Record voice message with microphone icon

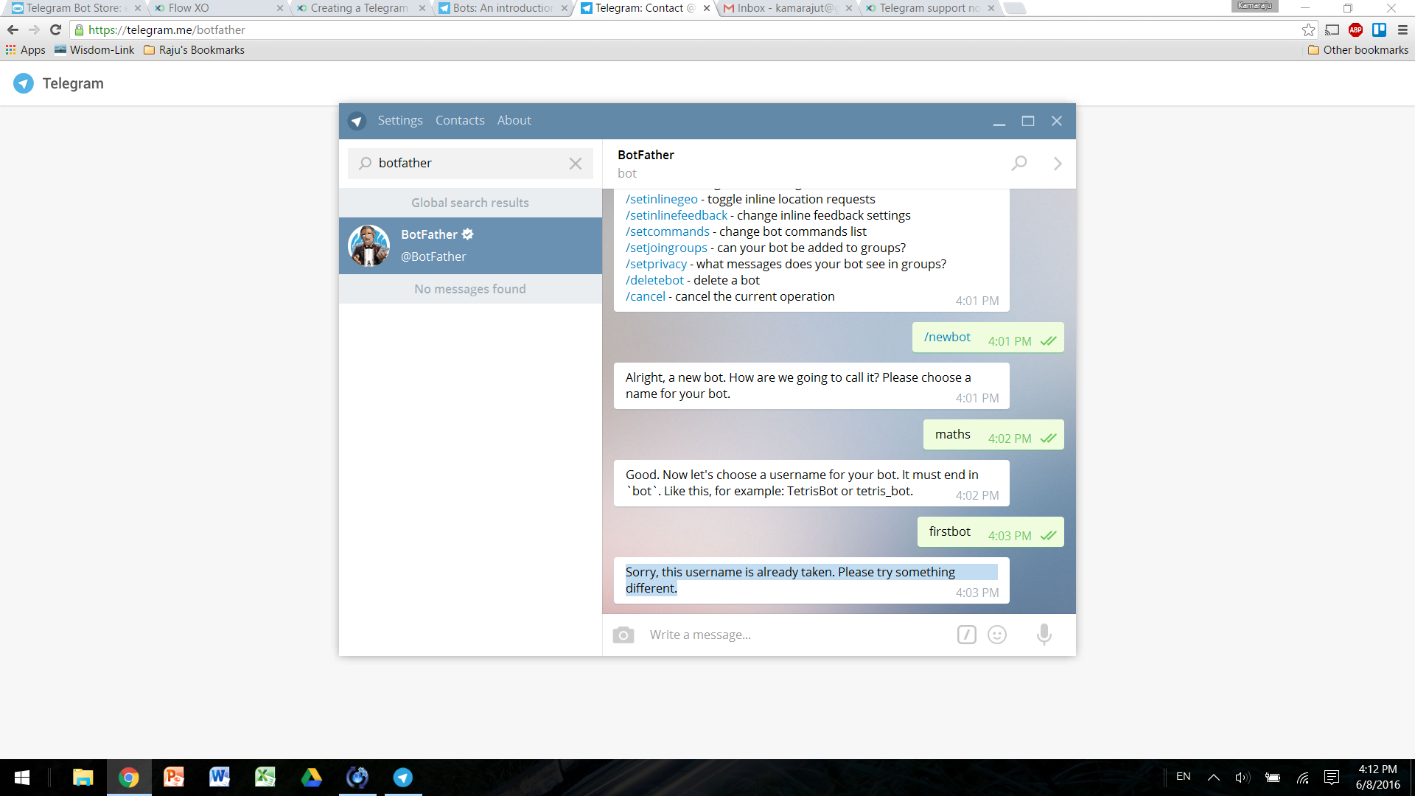pyautogui.click(x=1044, y=635)
